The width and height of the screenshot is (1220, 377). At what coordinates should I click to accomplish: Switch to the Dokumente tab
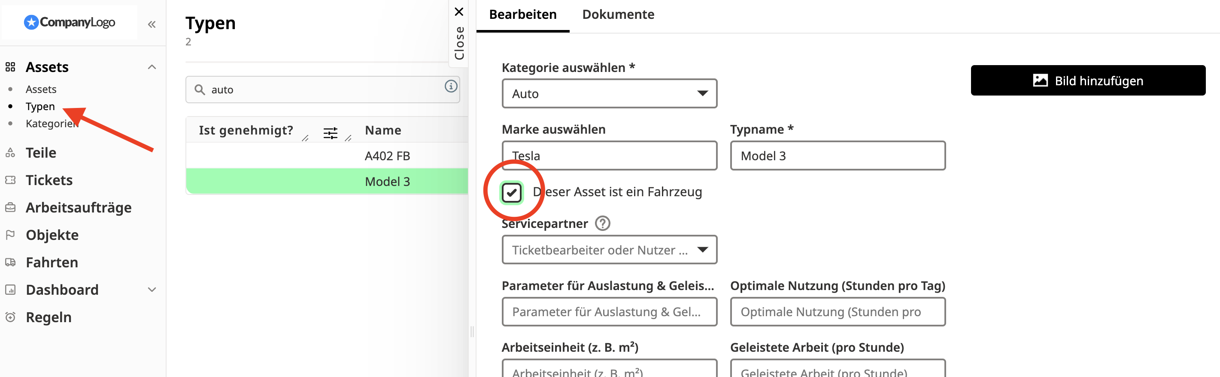tap(618, 15)
